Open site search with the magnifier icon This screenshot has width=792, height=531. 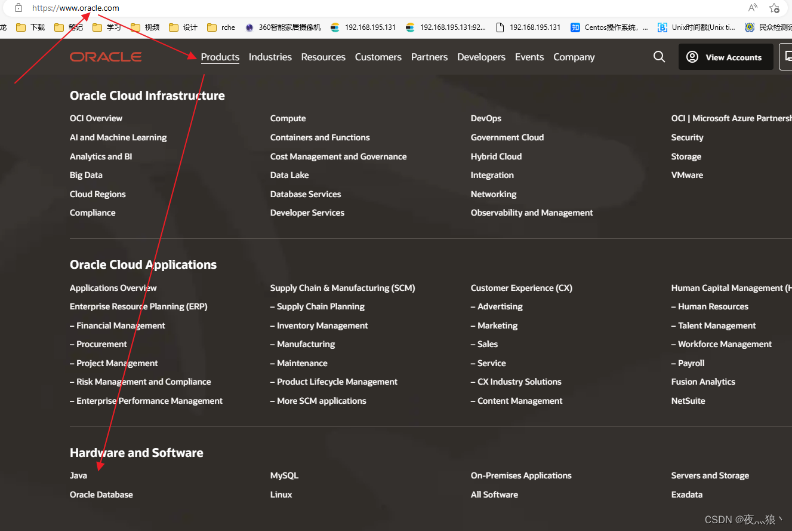(x=659, y=57)
